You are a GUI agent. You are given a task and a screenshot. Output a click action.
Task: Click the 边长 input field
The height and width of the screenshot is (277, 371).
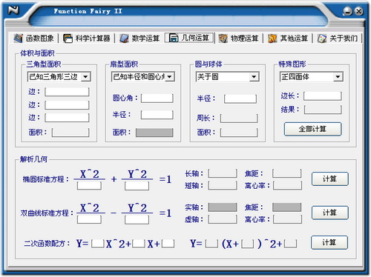pyautogui.click(x=323, y=96)
